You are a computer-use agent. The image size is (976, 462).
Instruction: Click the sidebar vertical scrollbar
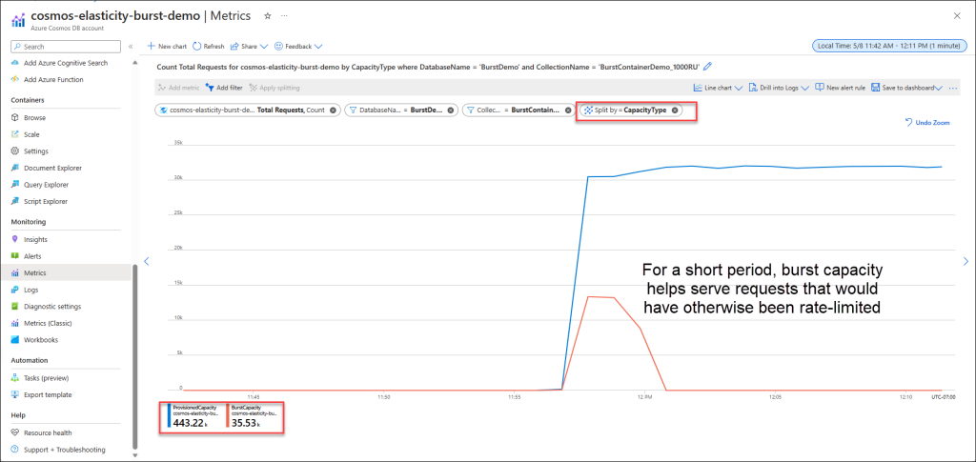[x=133, y=357]
